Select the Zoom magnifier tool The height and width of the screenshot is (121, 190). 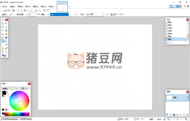6,31
